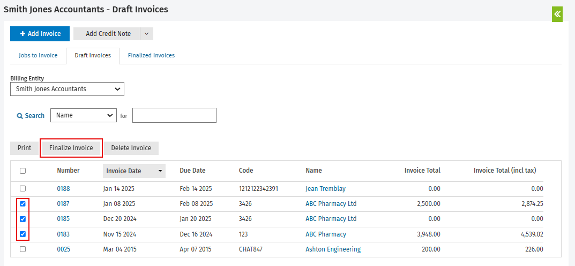Sort by the Invoice Date column header
575x266 pixels.
tap(134, 171)
